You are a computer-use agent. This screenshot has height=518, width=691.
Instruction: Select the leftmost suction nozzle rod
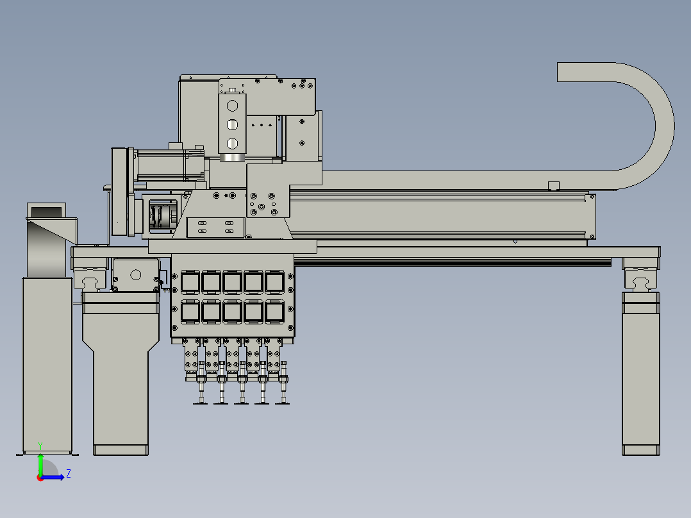pos(201,382)
